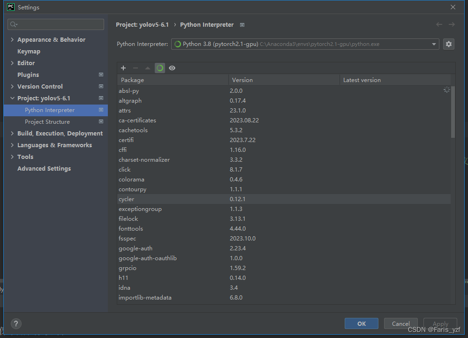Select the exceptiongroup package row
This screenshot has width=468, height=338.
[x=284, y=209]
